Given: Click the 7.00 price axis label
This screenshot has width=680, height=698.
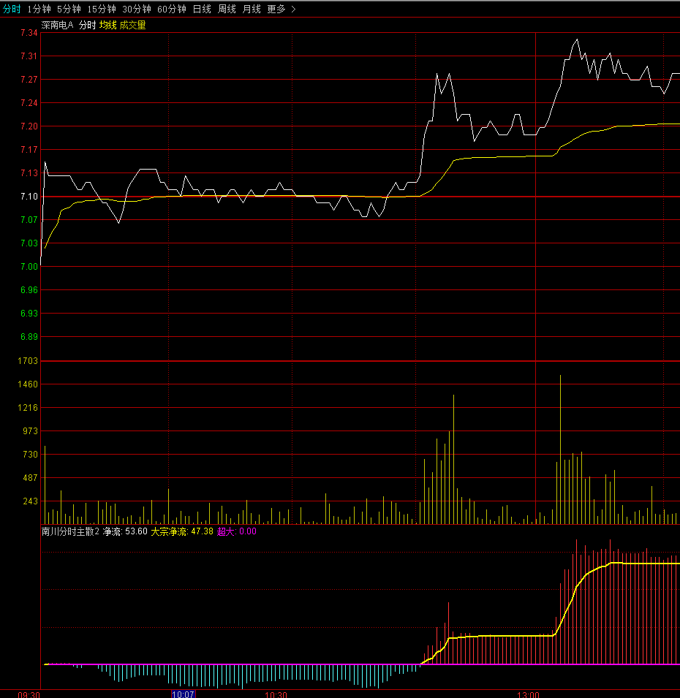Looking at the screenshot, I should pyautogui.click(x=29, y=267).
